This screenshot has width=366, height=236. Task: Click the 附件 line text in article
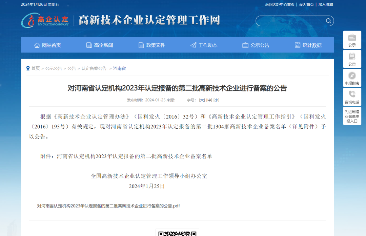pyautogui.click(x=126, y=156)
